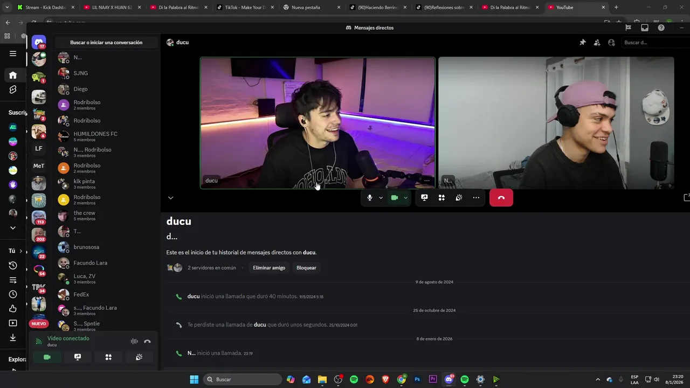
Task: Open new browser tab plus button
Action: coord(616,8)
